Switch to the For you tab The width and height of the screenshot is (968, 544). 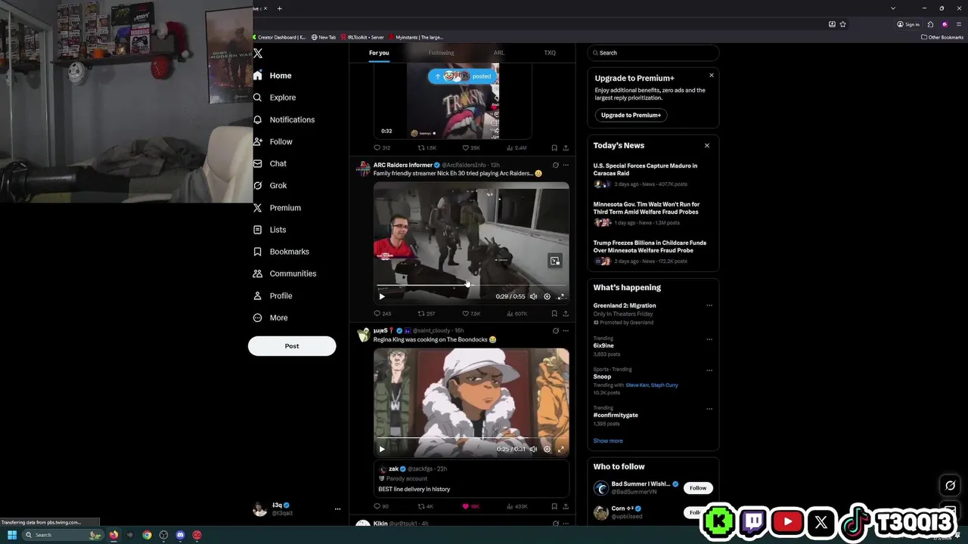coord(379,53)
